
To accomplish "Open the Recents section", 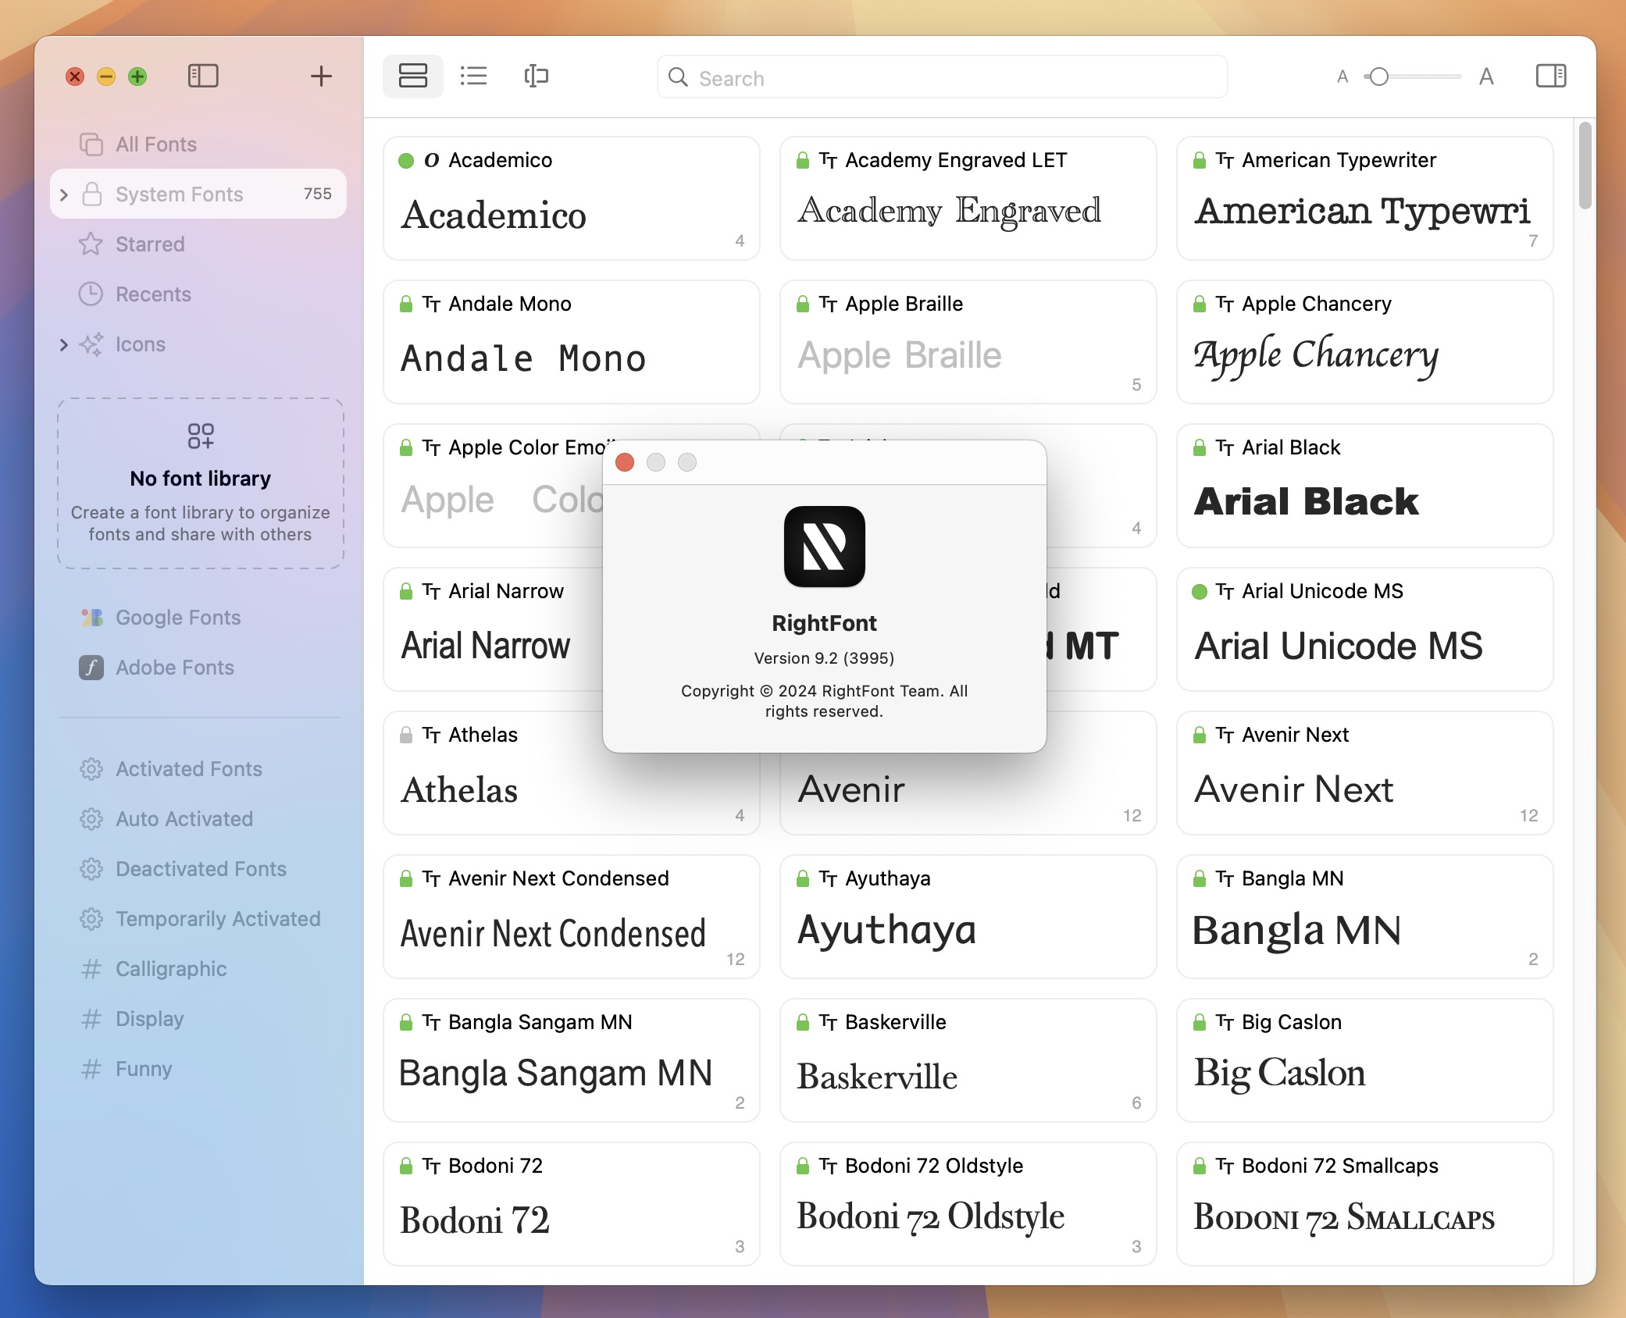I will point(153,293).
